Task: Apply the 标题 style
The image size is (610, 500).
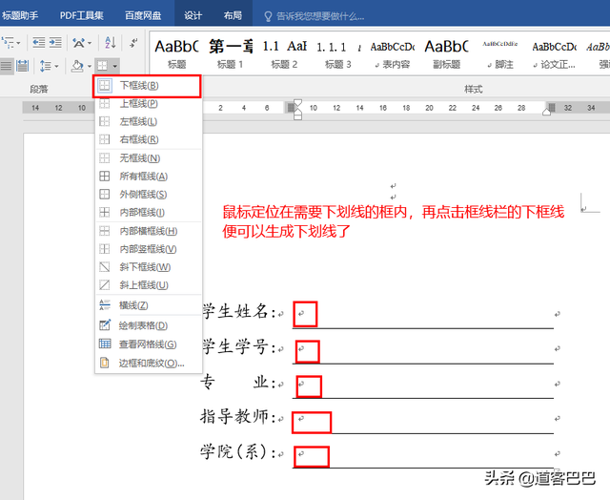Action: click(176, 53)
